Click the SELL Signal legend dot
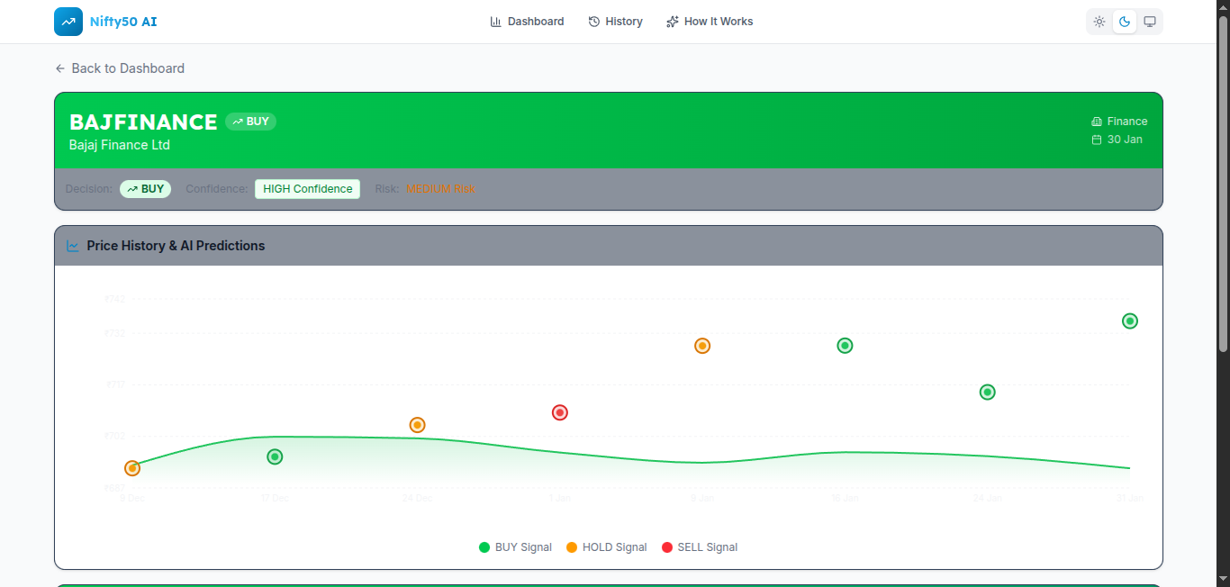Viewport: 1230px width, 587px height. click(x=667, y=547)
